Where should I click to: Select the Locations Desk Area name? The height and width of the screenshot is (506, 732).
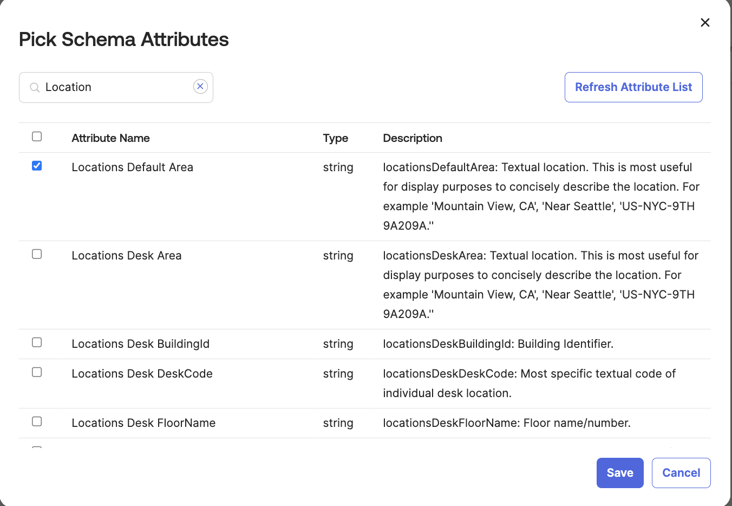pyautogui.click(x=127, y=256)
